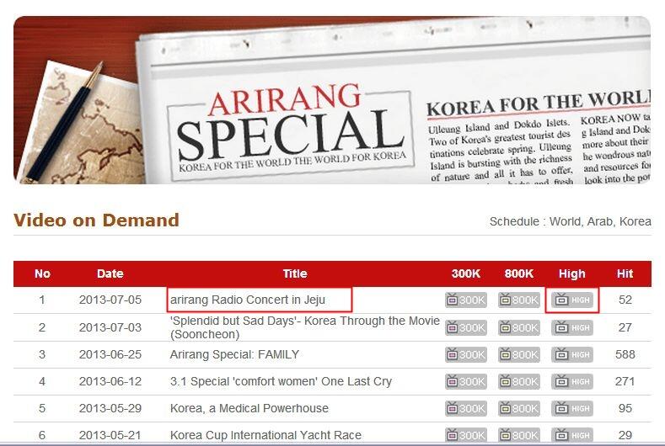Click the Date column header
Screen dimensions: 665x446
click(x=110, y=273)
